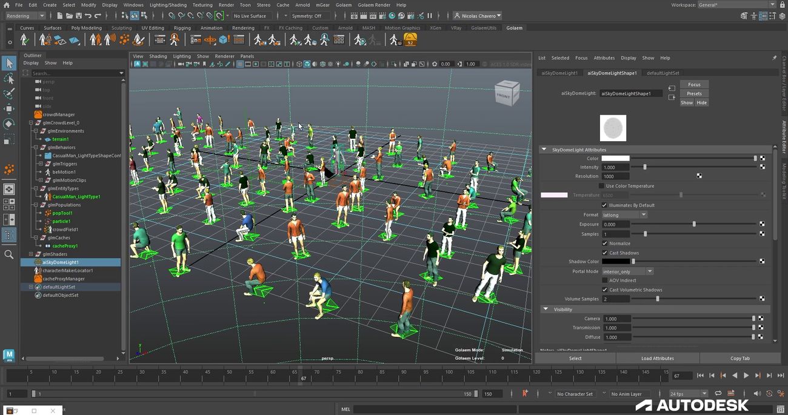788x415 pixels.
Task: Click the Hide button in Attribute Editor
Action: (x=701, y=103)
